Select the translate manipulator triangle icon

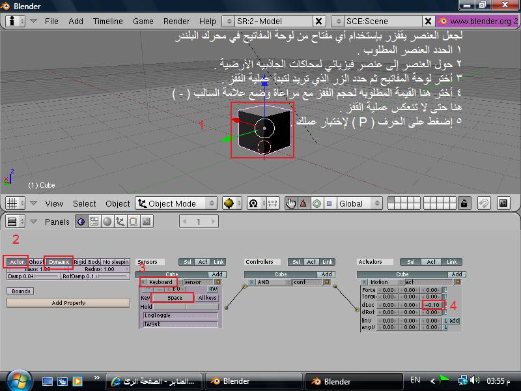[x=303, y=203]
